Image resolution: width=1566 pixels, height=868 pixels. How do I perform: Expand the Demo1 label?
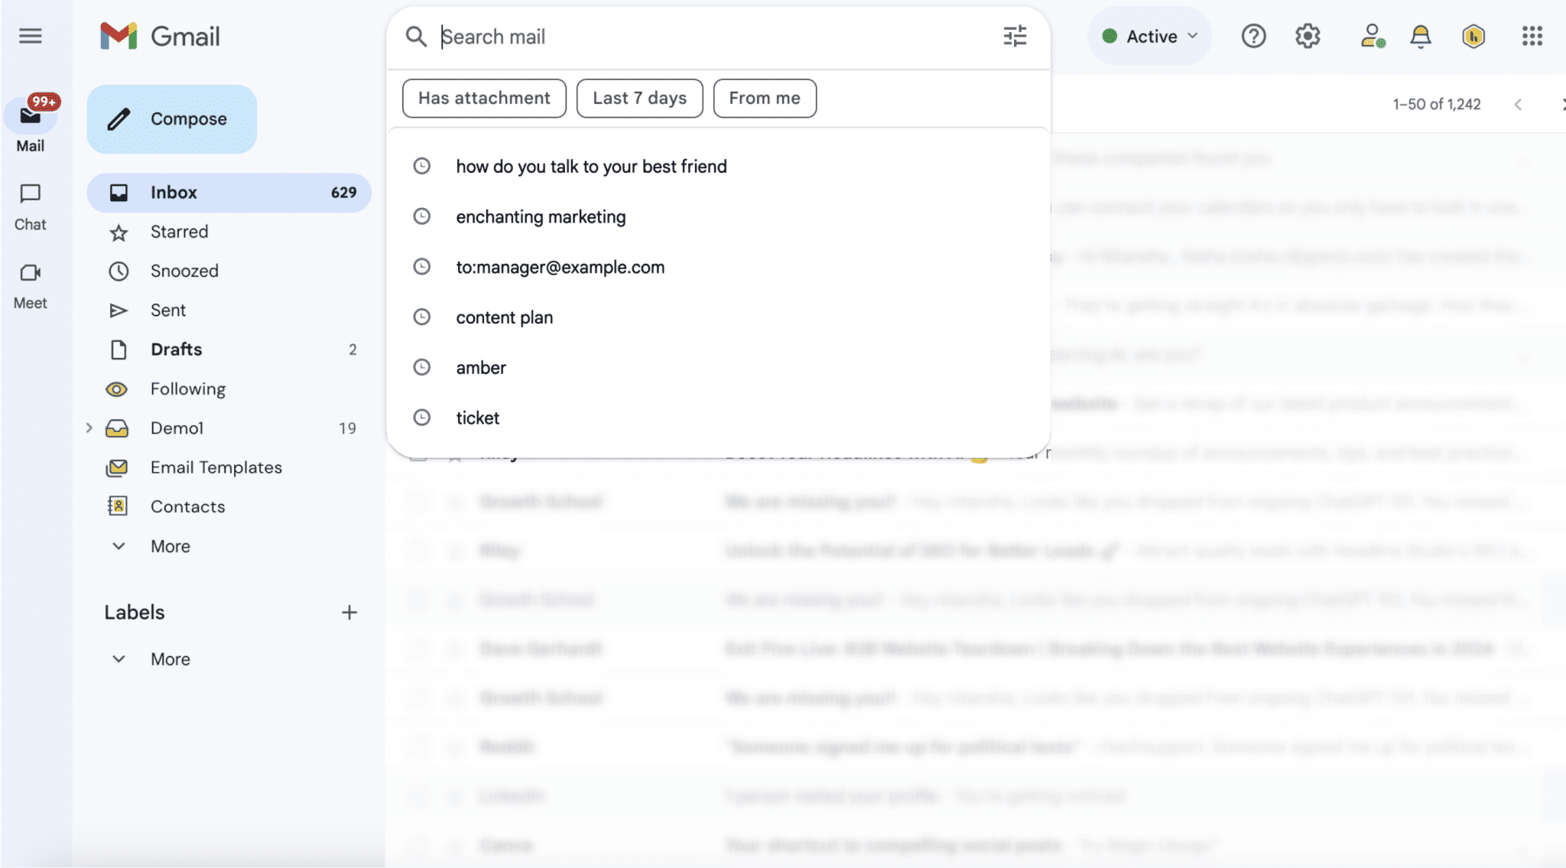pos(89,427)
